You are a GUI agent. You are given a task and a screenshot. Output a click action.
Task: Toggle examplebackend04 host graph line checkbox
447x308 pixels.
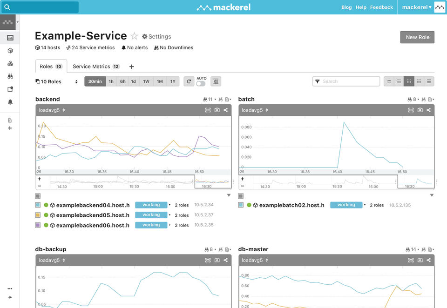coord(38,205)
